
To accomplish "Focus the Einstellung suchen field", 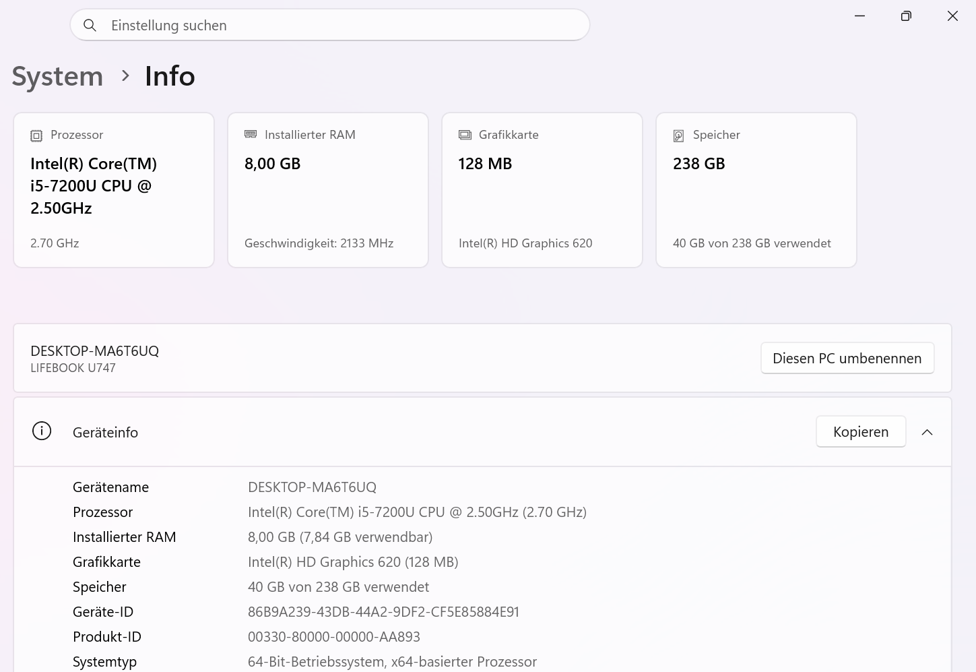I will click(x=330, y=25).
